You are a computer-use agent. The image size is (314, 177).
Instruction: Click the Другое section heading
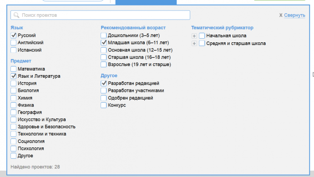[x=109, y=76]
